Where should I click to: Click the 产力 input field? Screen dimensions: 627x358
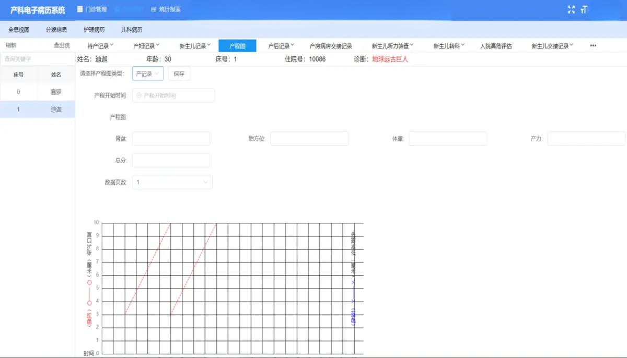click(586, 139)
